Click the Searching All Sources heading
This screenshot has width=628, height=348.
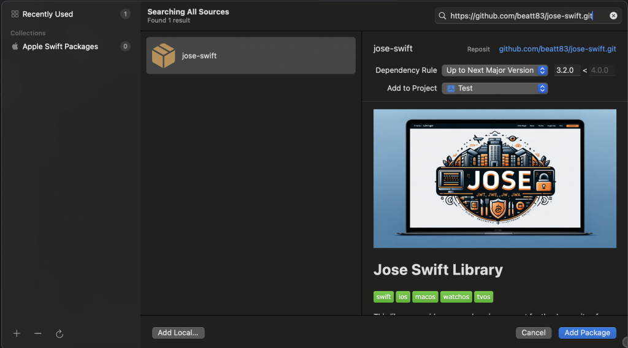[188, 12]
